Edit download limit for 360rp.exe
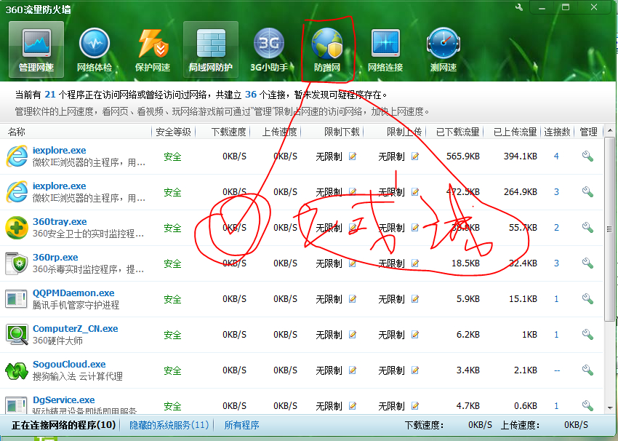618x441 pixels. pyautogui.click(x=353, y=263)
